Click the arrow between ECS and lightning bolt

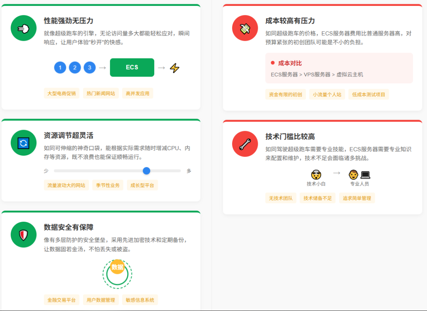click(x=161, y=68)
